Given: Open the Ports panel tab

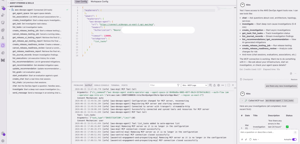Looking at the screenshot, I should (x=124, y=85).
